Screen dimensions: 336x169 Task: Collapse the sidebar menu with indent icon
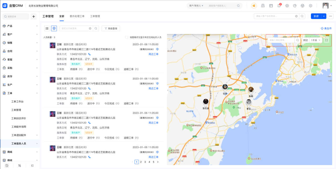coord(32,166)
